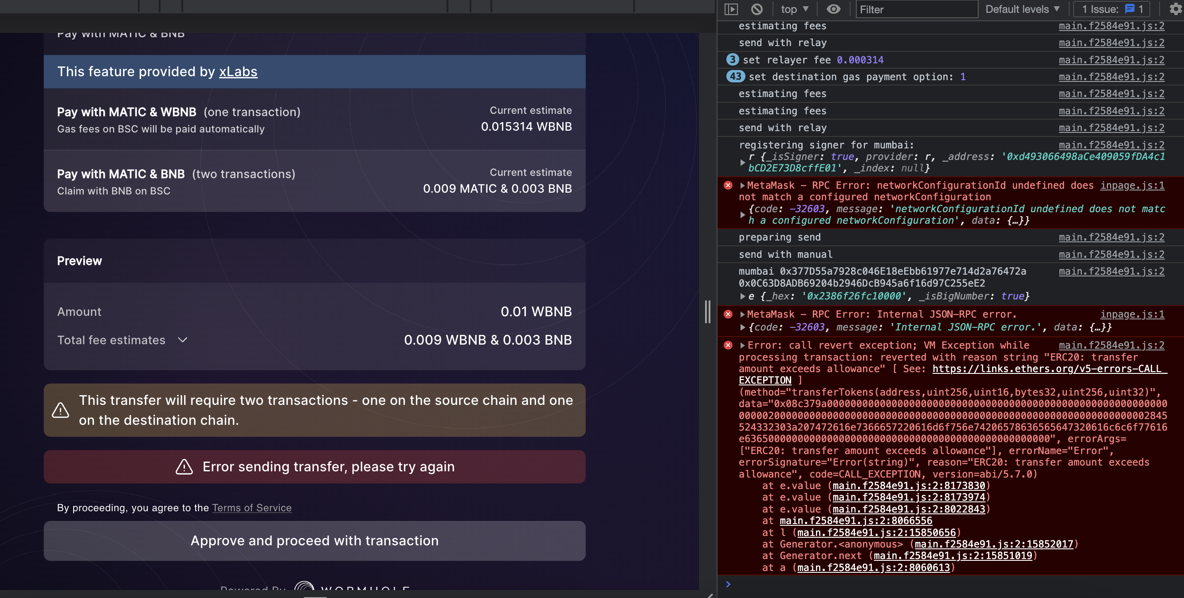Screen dimensions: 1184x598
Task: Click into the console Filter field
Action: 917,9
